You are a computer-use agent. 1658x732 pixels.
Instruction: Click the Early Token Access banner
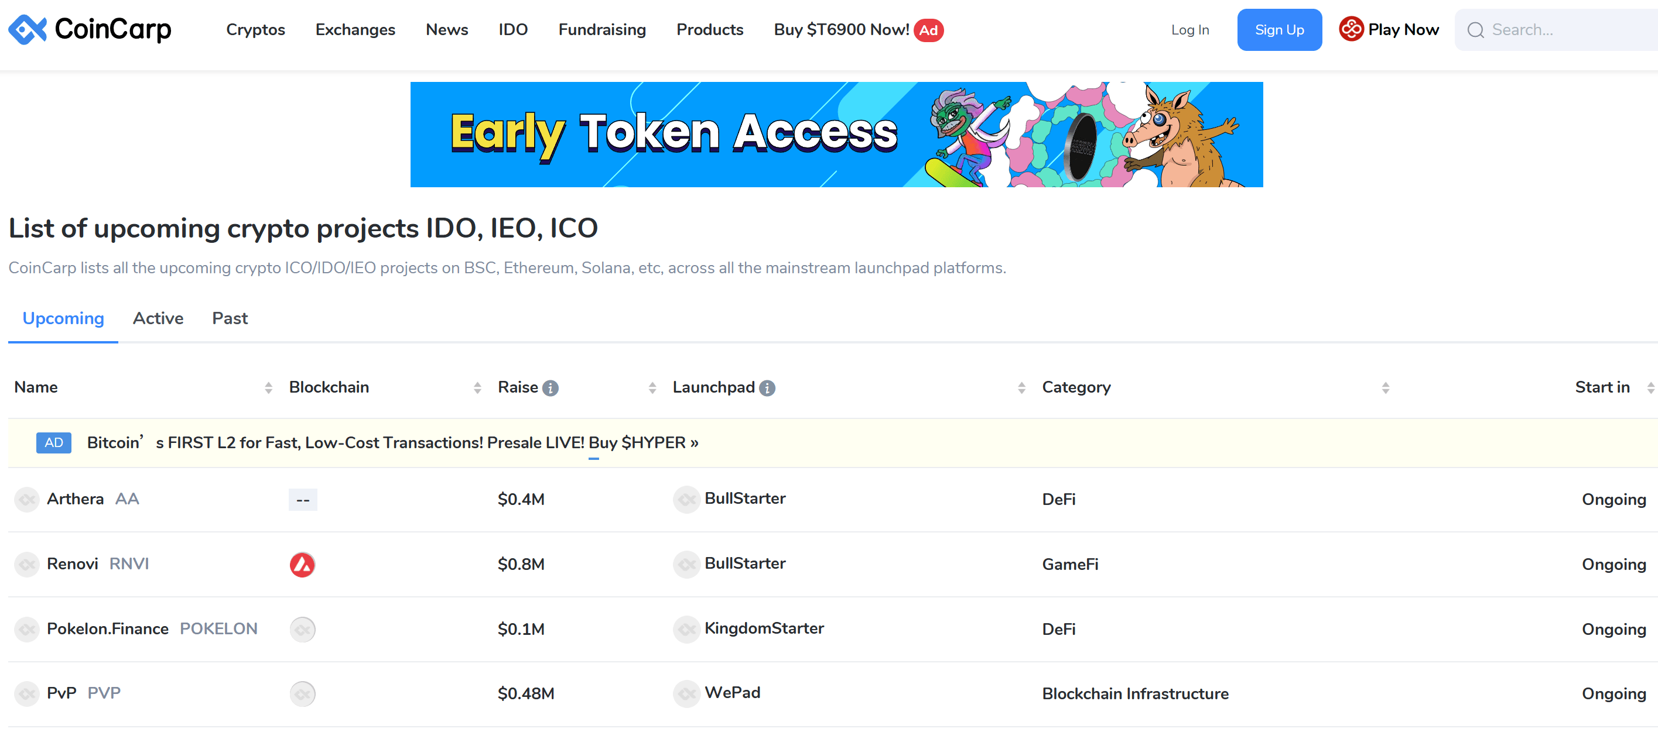click(837, 135)
